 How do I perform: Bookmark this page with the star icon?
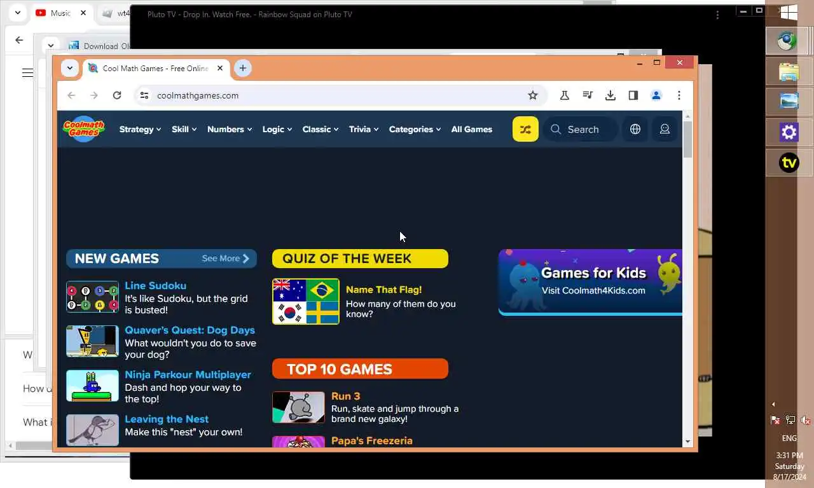point(533,95)
